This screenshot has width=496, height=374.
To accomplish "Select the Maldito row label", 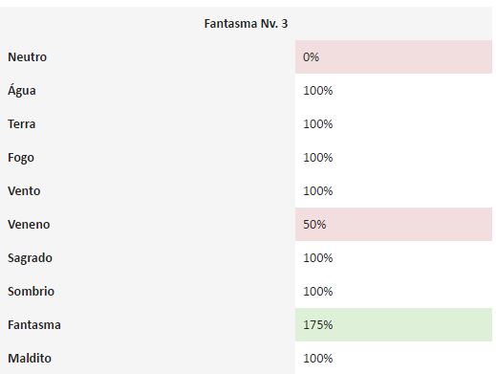I will [x=30, y=359].
